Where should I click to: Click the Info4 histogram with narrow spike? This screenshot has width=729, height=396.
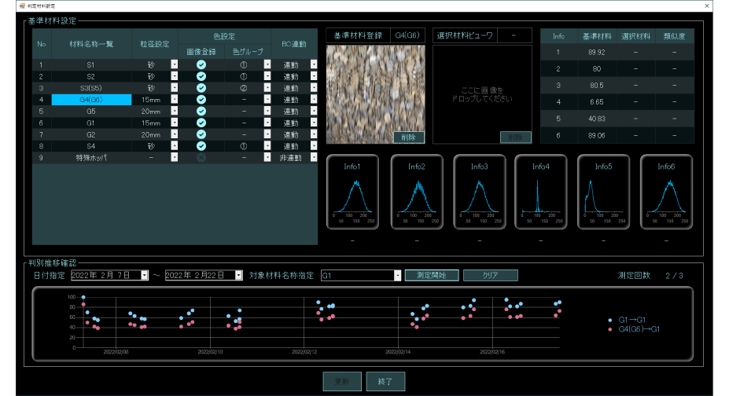[x=540, y=192]
